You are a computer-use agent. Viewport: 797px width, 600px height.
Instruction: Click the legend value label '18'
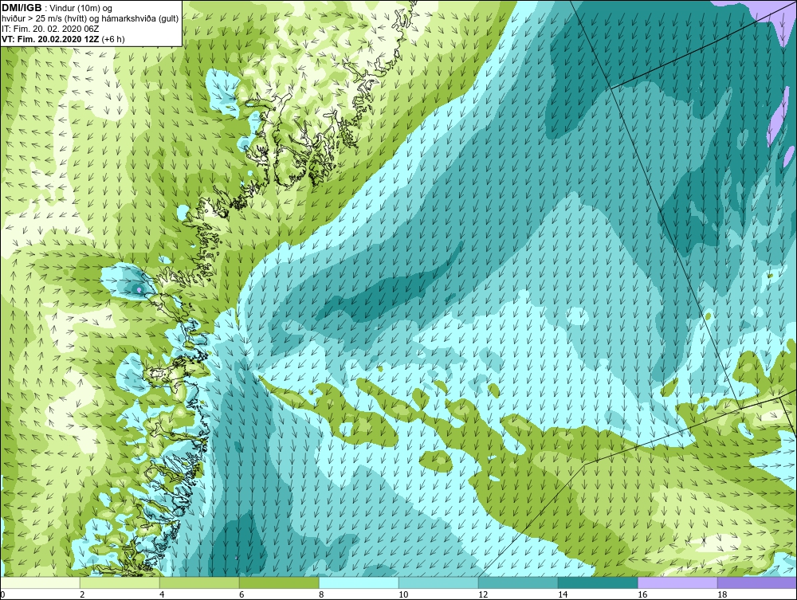point(722,594)
